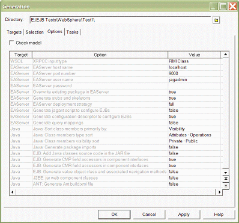Select the WSDL target cell
Screen dimensions: 239x223
tap(21, 61)
